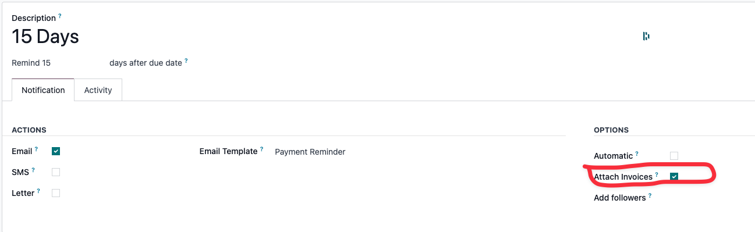The image size is (755, 232).
Task: Click the help tooltip icon next to Email
Action: (x=36, y=149)
